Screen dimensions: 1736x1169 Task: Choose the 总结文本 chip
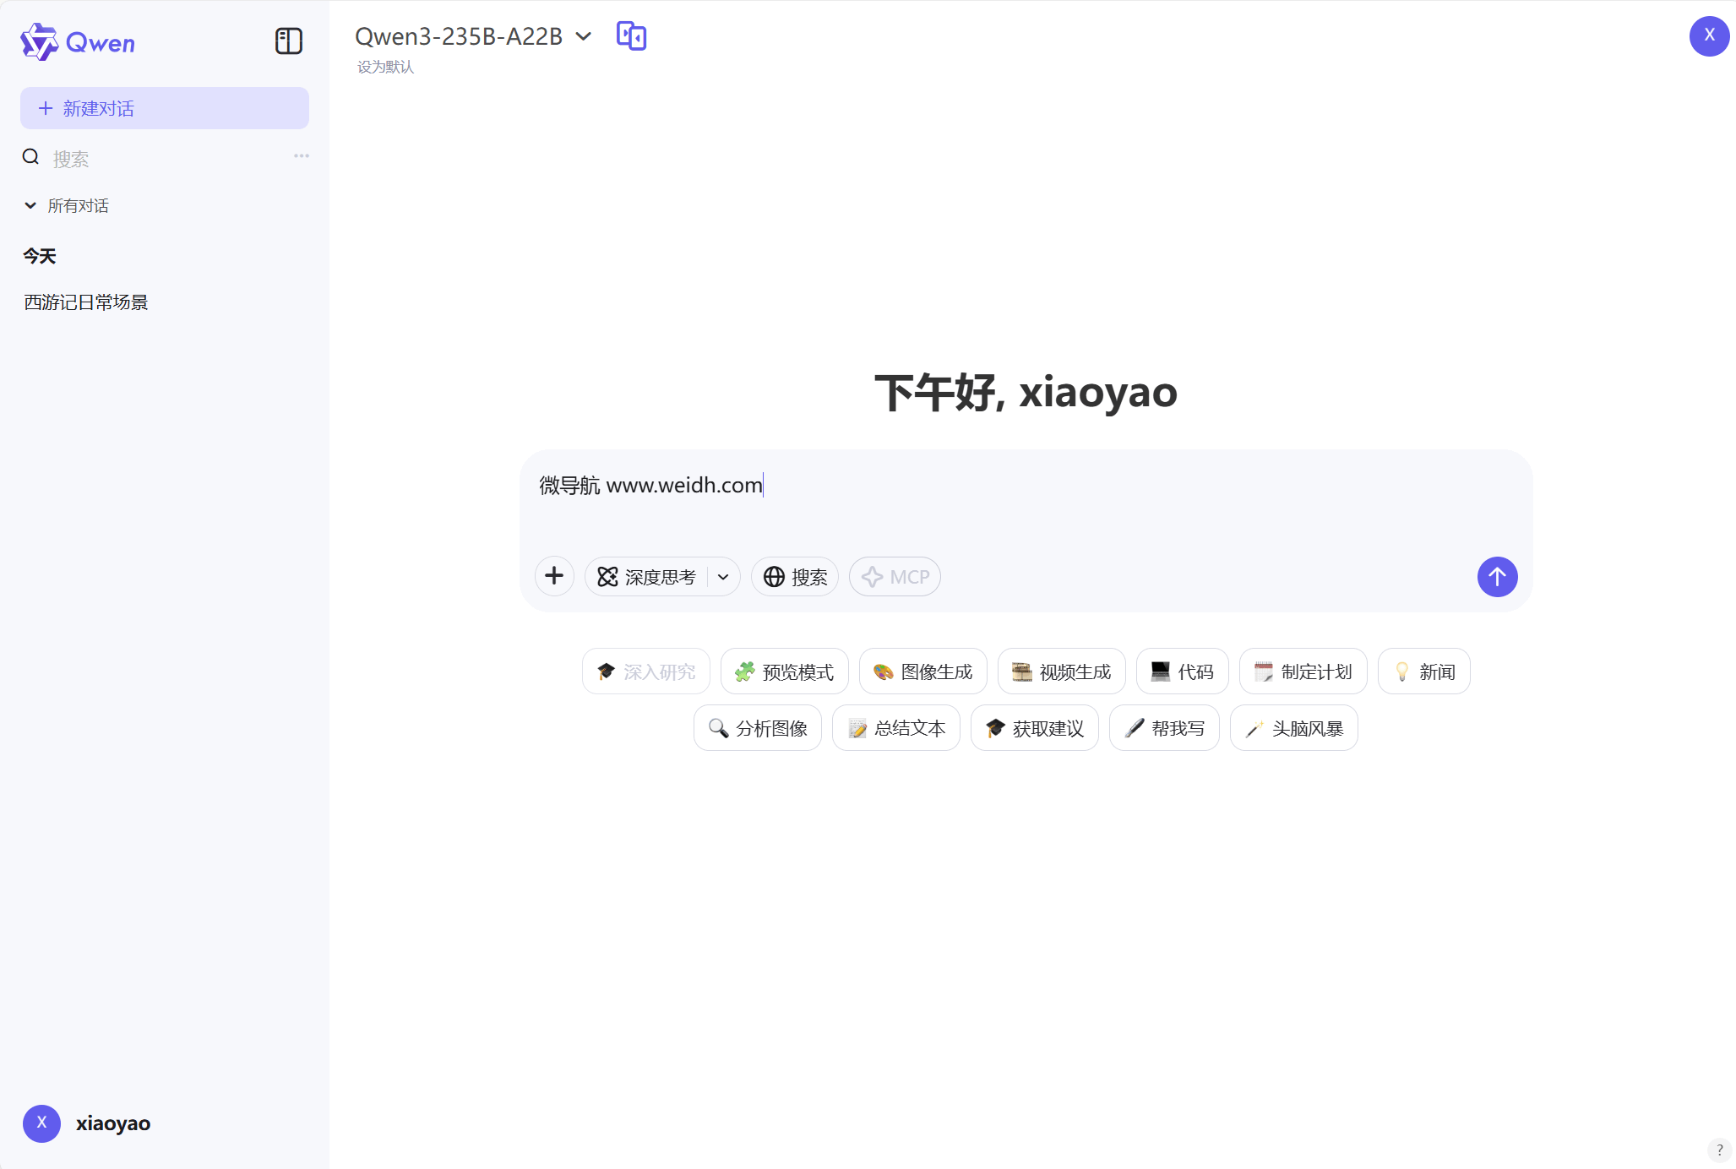point(896,728)
